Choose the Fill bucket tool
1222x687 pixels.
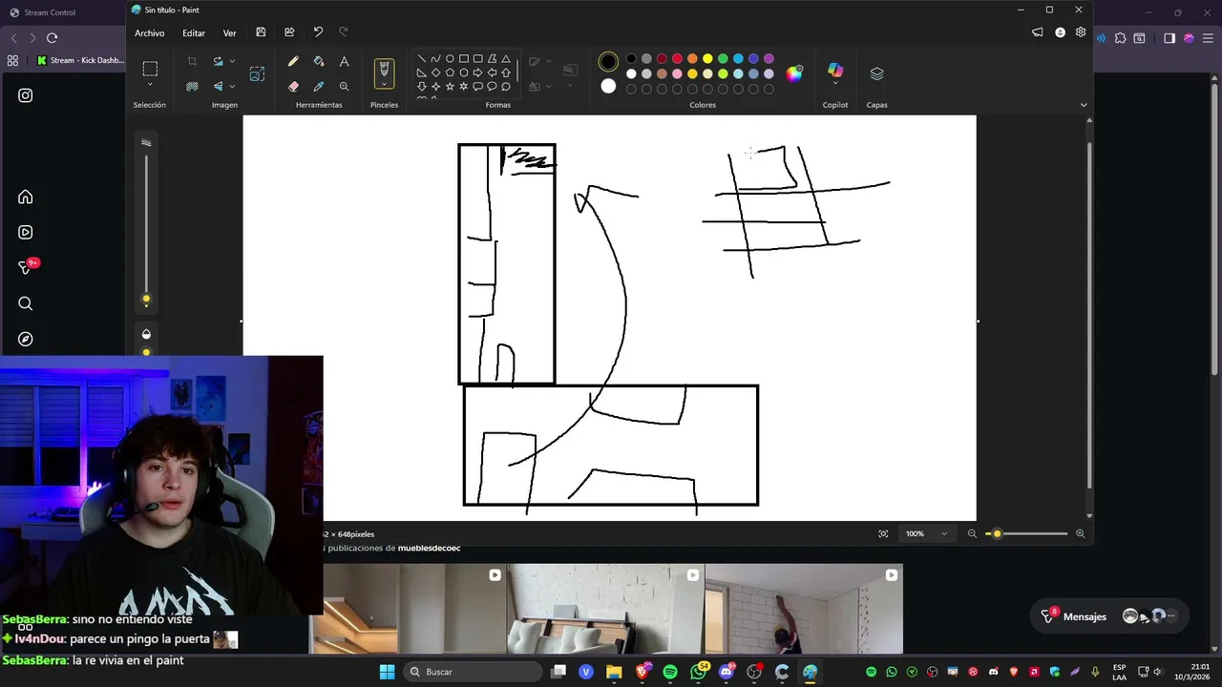tap(319, 61)
